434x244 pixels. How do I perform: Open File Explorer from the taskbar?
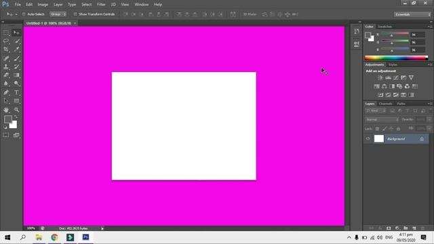(39, 237)
